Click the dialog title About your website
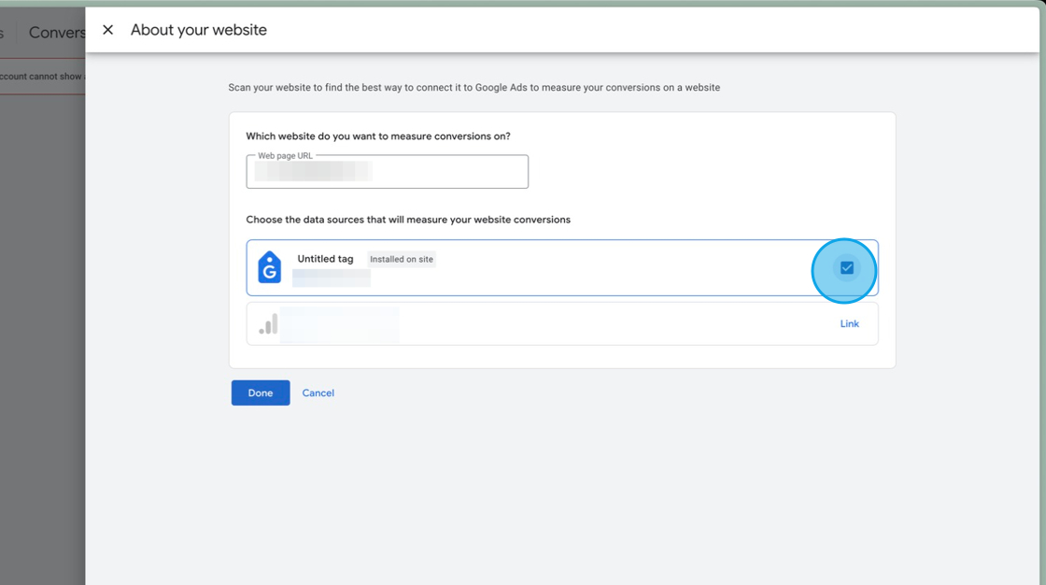The height and width of the screenshot is (585, 1046). tap(198, 29)
